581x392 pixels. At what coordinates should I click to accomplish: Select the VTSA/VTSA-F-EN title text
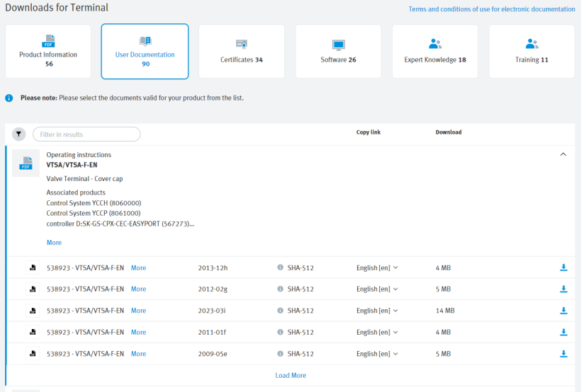[x=72, y=165]
